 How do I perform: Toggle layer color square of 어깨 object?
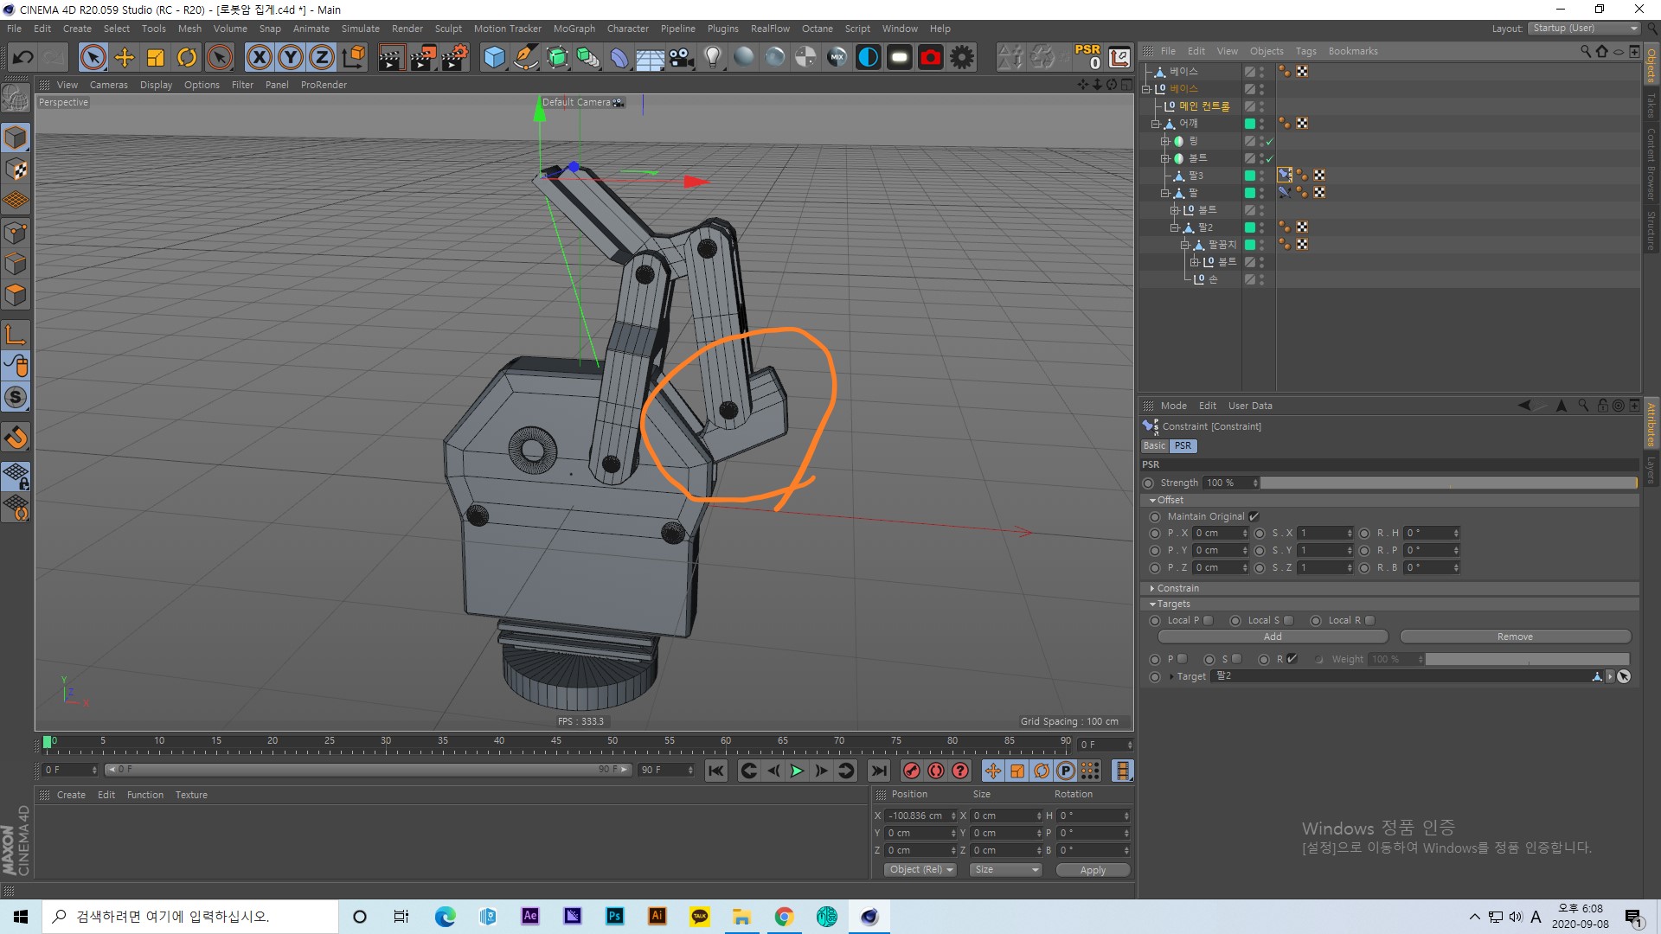tap(1250, 124)
